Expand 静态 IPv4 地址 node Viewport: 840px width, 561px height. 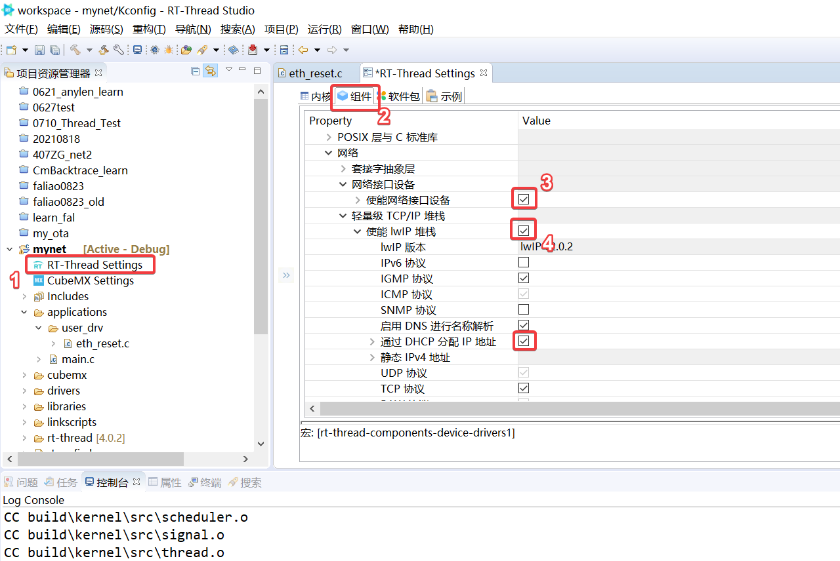pyautogui.click(x=372, y=357)
